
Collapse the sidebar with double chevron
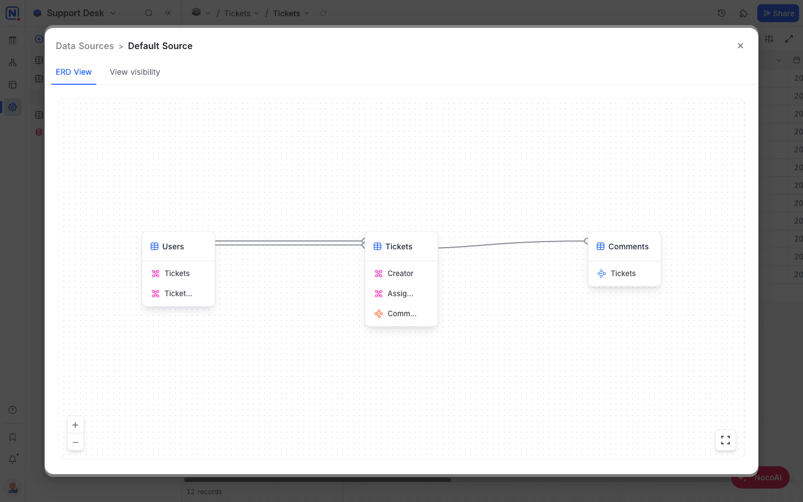tap(168, 12)
